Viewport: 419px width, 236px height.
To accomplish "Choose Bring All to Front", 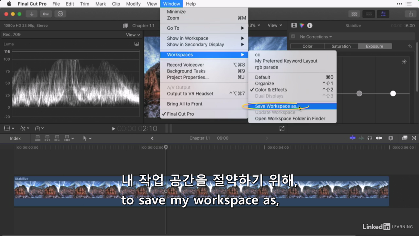I will (204, 104).
